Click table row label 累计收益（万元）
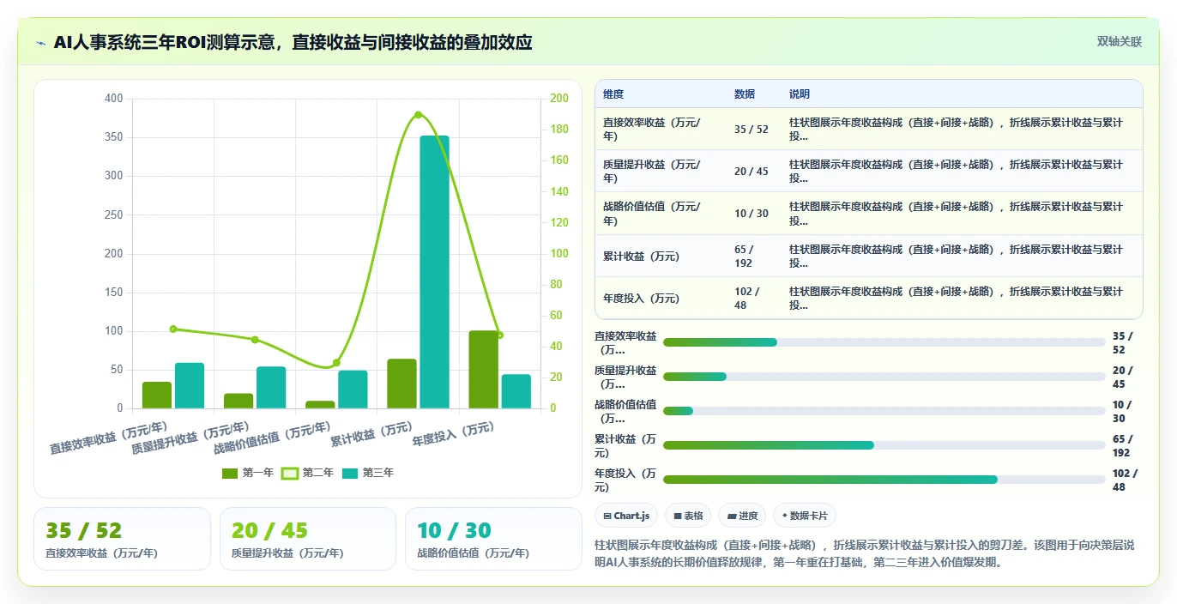 click(x=641, y=257)
